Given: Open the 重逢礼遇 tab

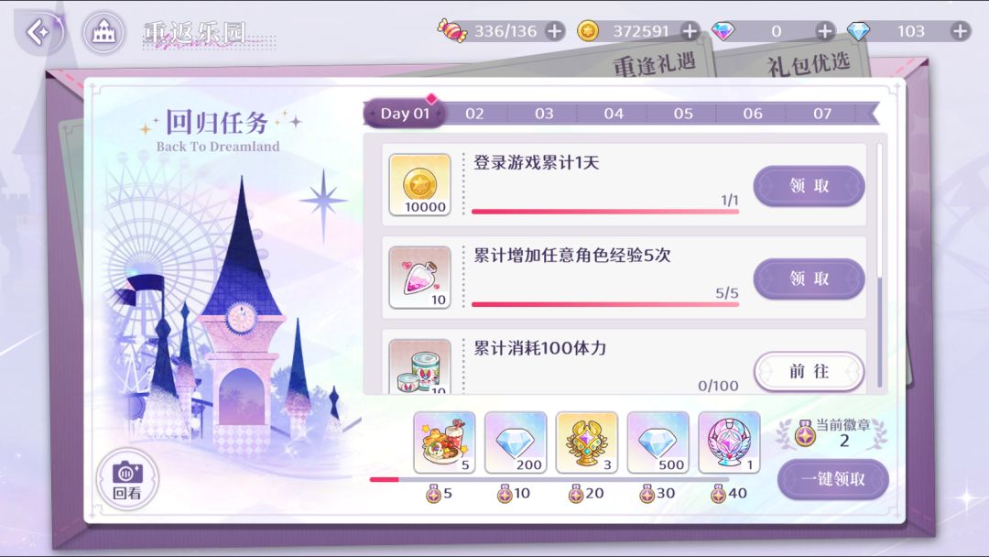Looking at the screenshot, I should (654, 64).
